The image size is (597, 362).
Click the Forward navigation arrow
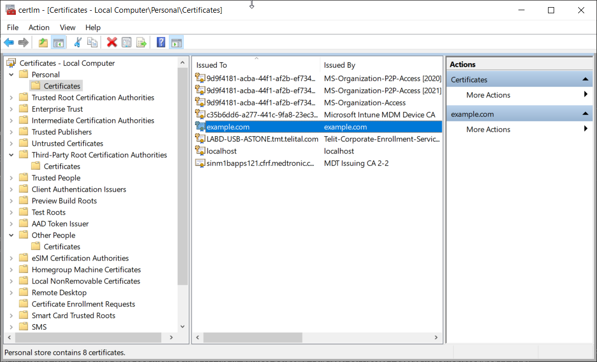point(23,42)
